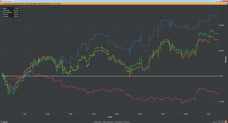This screenshot has height=123, width=228.
Task: Click the 9 000 hands axis label
Action: coord(208,114)
